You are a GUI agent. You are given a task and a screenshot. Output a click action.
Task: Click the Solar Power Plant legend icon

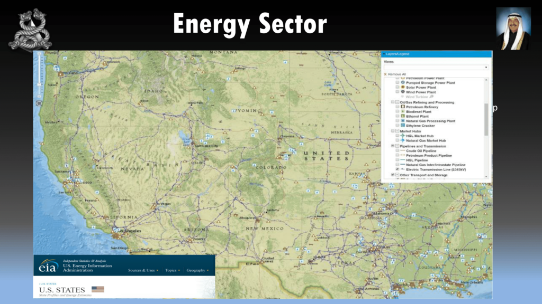tap(403, 87)
